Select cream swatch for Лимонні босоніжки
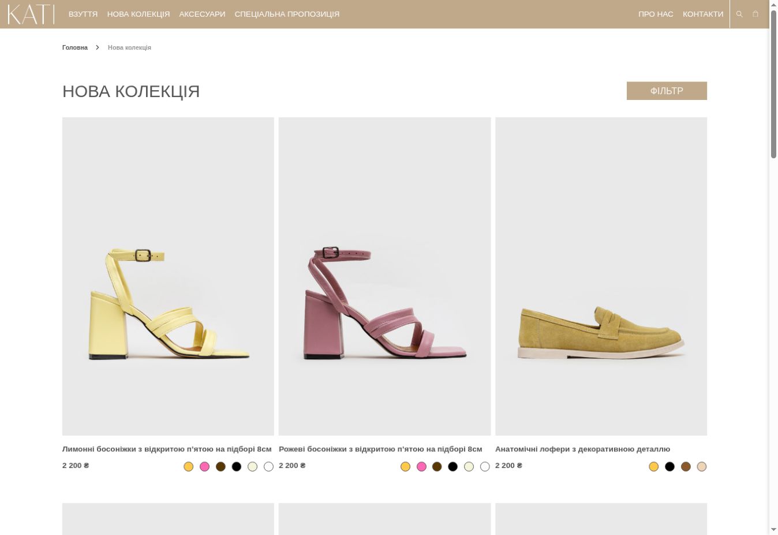778x535 pixels. pos(252,467)
